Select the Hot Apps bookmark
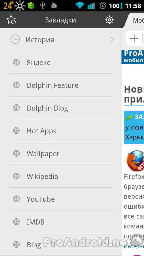The height and width of the screenshot is (256, 144). (x=61, y=131)
